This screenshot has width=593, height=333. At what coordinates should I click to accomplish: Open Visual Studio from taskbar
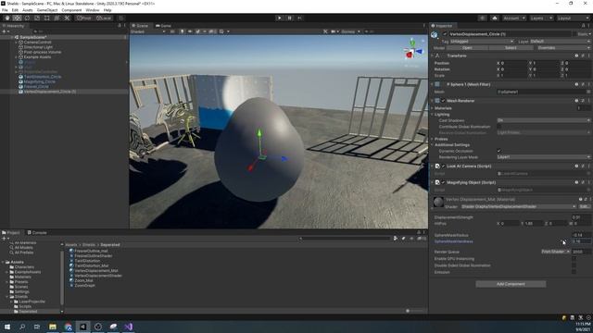128,327
